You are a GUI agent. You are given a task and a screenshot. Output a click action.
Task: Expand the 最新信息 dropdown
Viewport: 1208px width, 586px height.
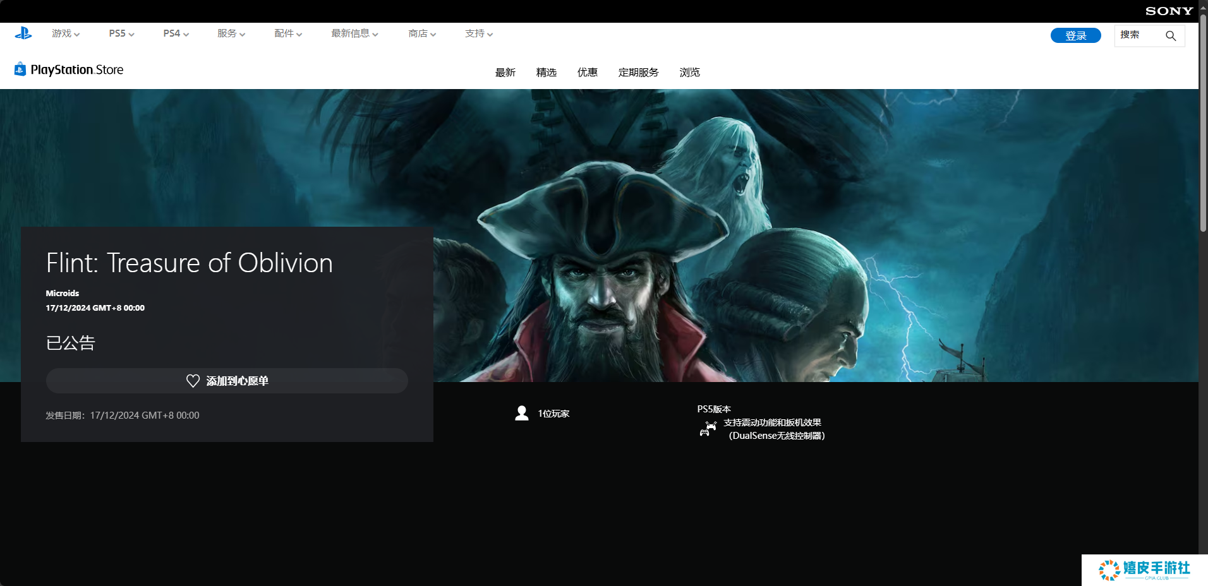(354, 33)
